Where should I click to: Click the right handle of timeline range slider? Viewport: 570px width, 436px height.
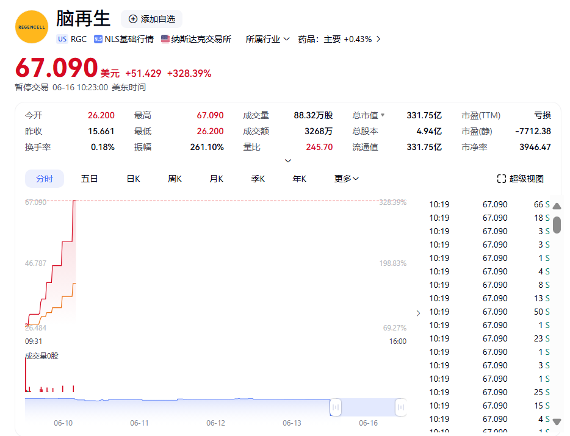coord(401,407)
